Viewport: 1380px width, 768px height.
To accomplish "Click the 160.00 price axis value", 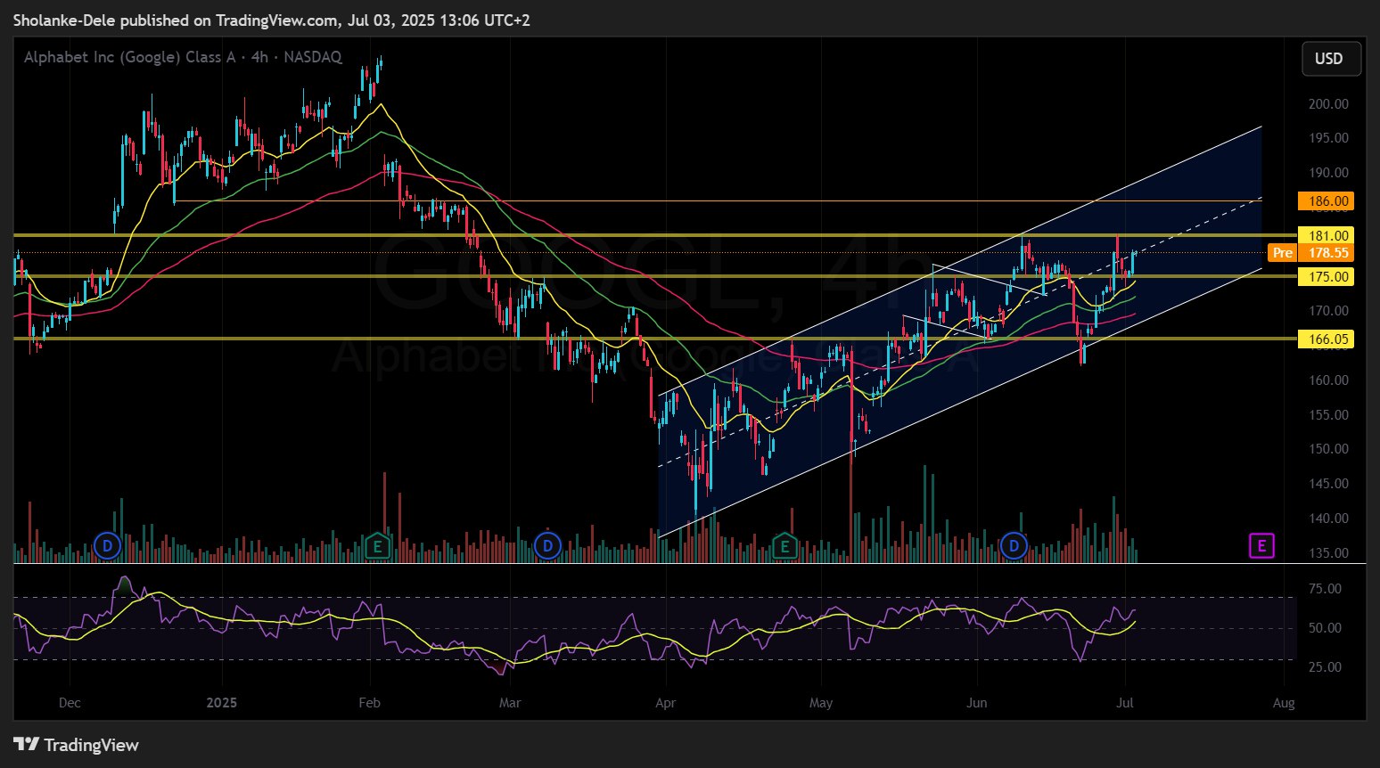I will click(x=1328, y=380).
